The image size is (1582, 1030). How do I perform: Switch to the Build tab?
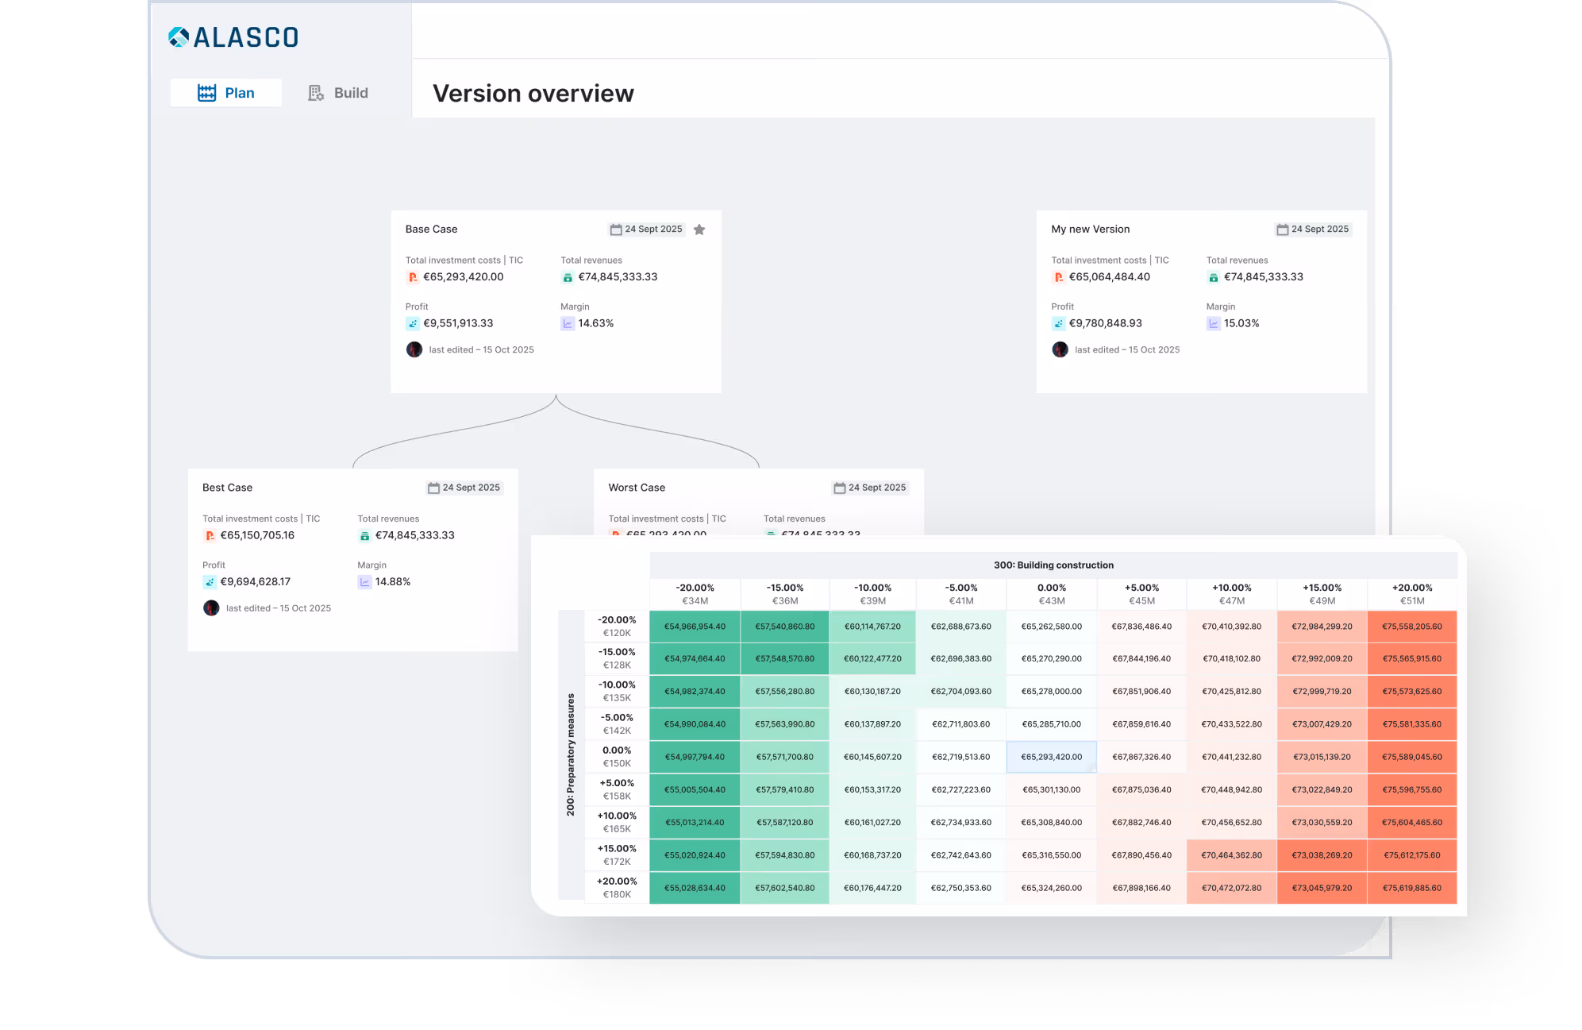tap(338, 93)
